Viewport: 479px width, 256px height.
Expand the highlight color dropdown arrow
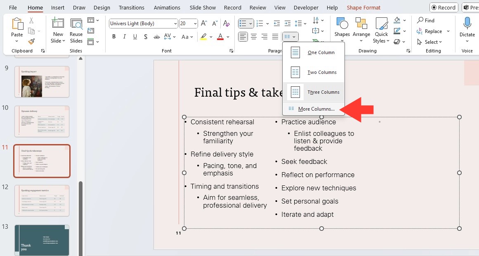pyautogui.click(x=211, y=37)
